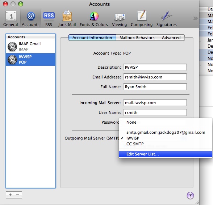Open Fonts & Colors preferences
Viewport: 213px width, 205px height.
tap(94, 19)
